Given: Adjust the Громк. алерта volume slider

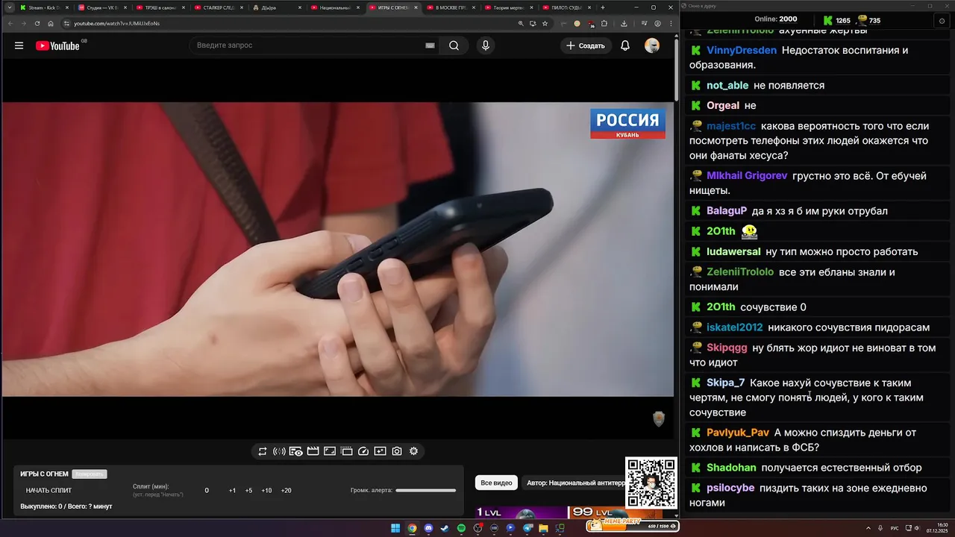Looking at the screenshot, I should 425,491.
